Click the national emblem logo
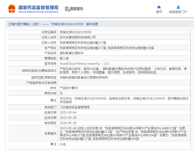Image resolution: width=194 pixels, height=152 pixels. 12,9
